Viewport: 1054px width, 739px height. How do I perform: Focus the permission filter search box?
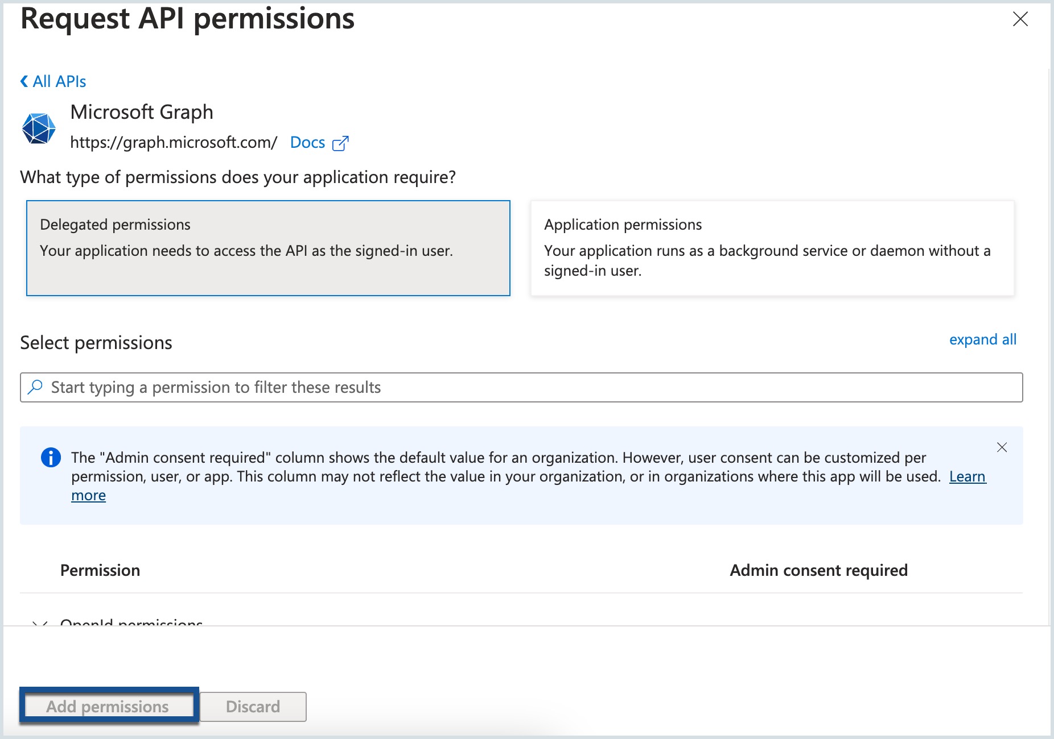coord(521,387)
